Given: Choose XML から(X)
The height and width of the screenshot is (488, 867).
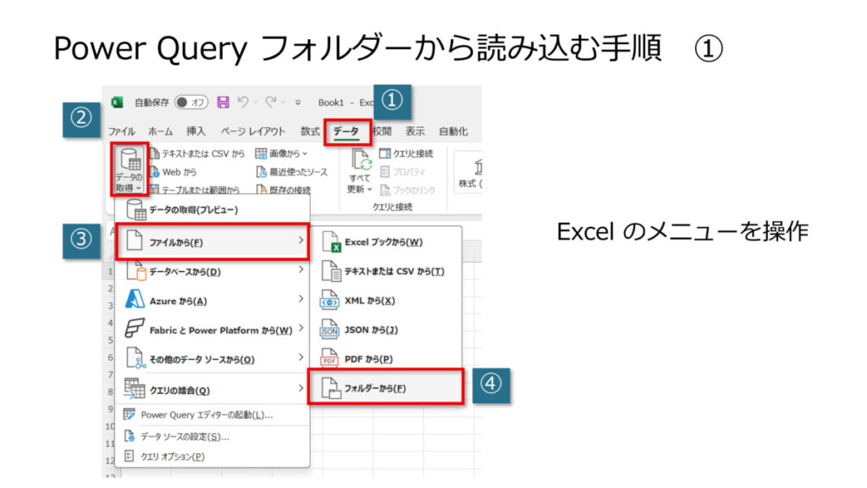Looking at the screenshot, I should [385, 301].
